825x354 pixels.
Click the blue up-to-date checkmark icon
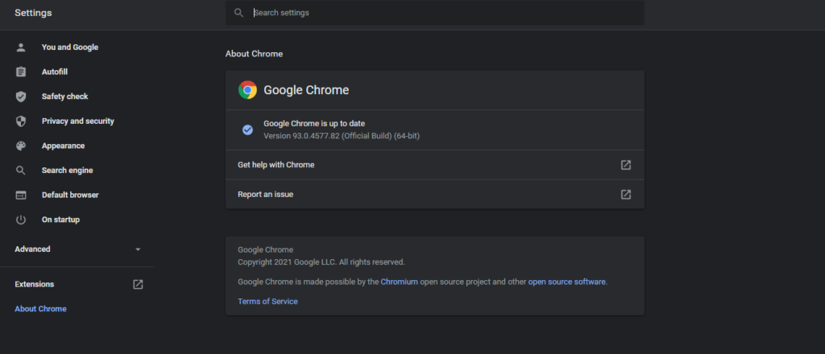[x=247, y=130]
